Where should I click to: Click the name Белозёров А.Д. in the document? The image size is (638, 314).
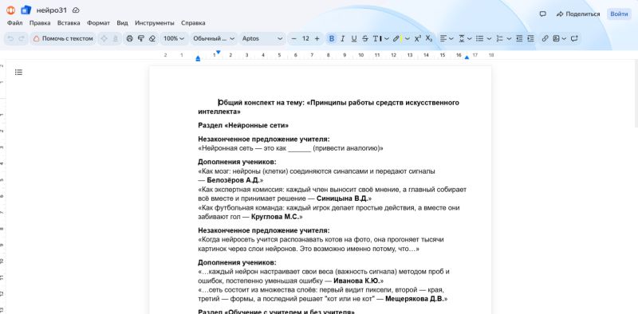pos(233,180)
